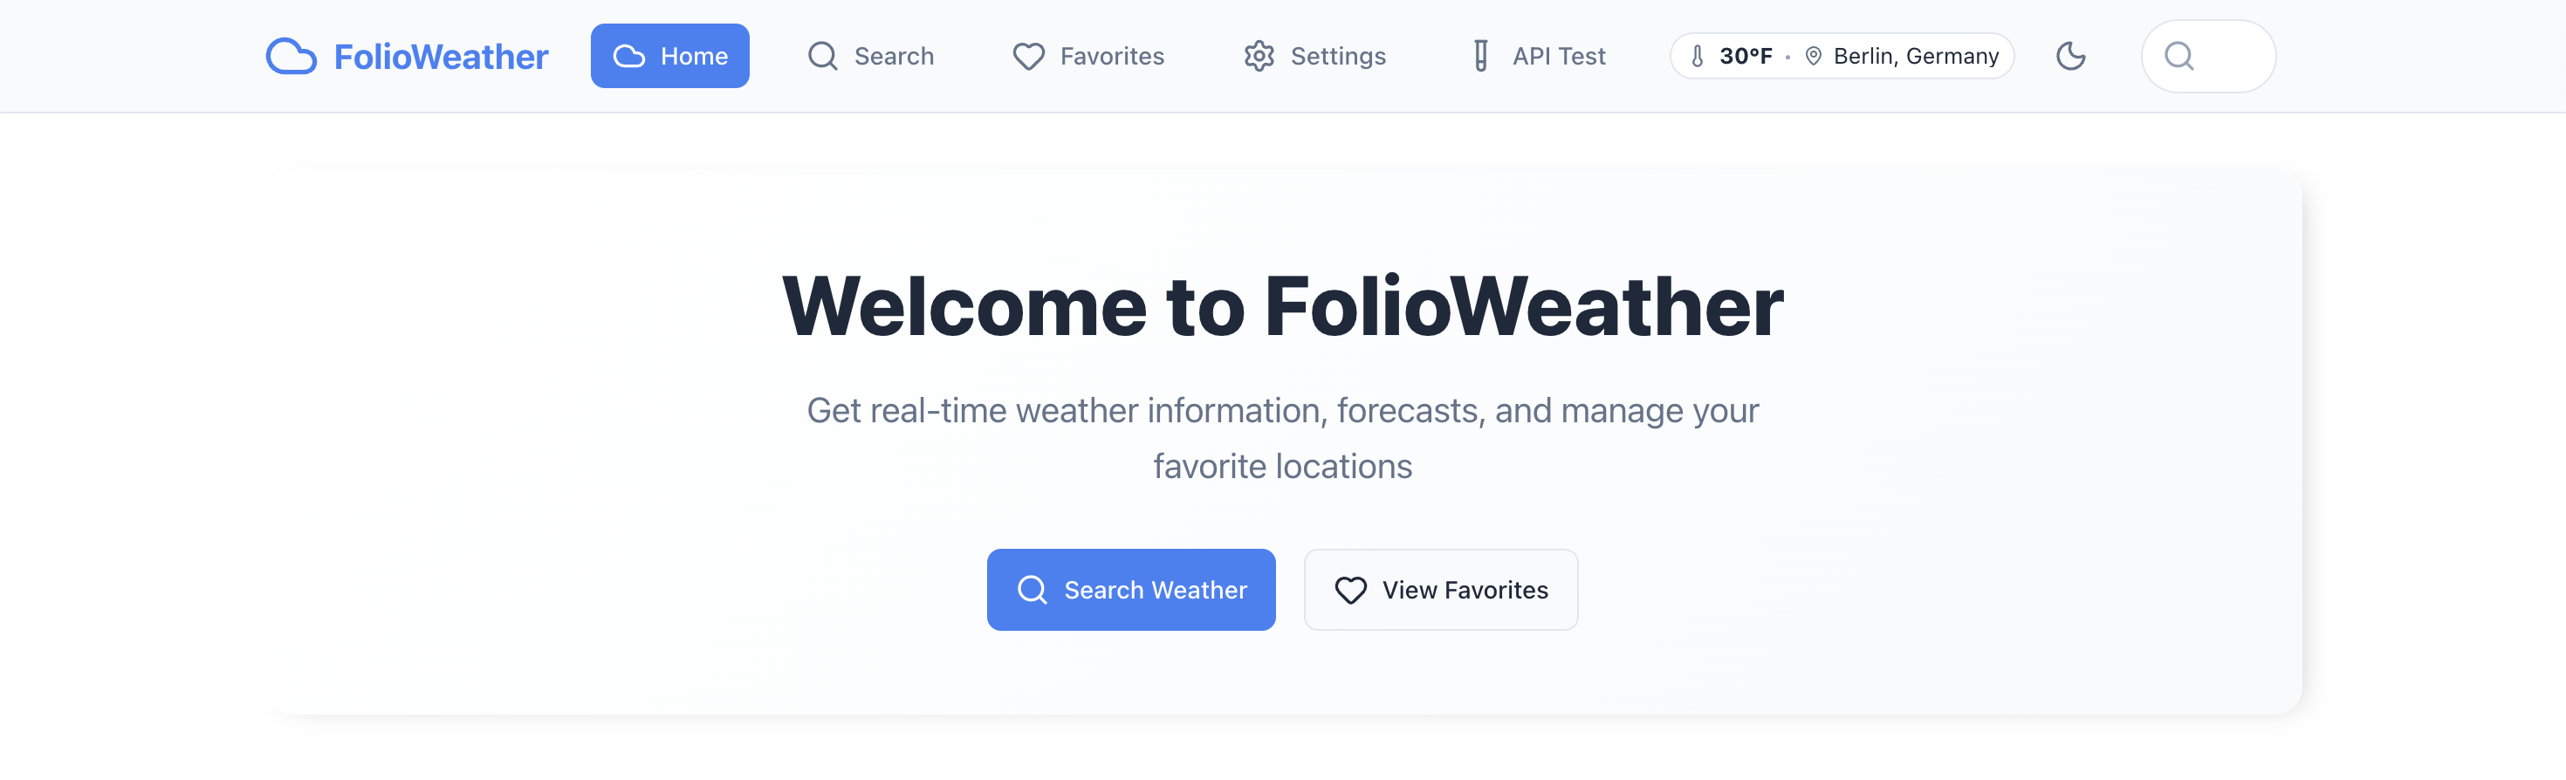Click the thermometer icon near 30°F
The height and width of the screenshot is (780, 2566).
1698,57
